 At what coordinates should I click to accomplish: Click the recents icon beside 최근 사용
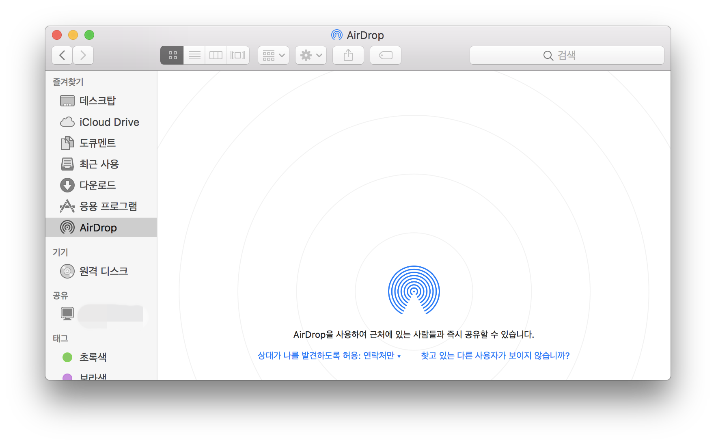point(67,164)
